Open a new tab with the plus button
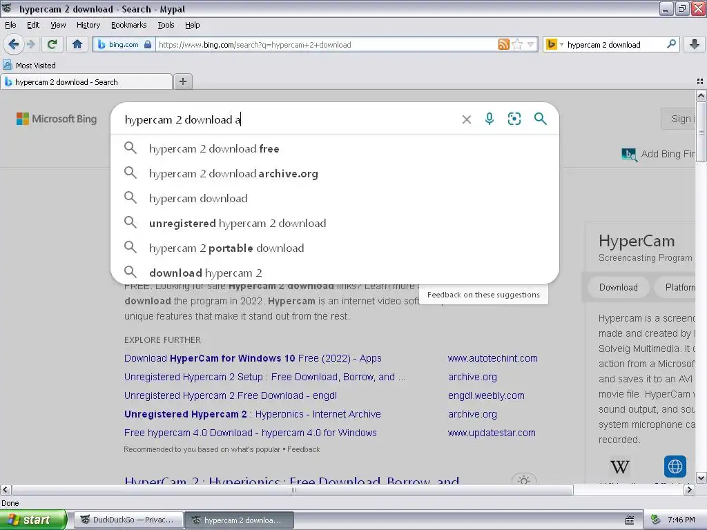 [x=182, y=81]
